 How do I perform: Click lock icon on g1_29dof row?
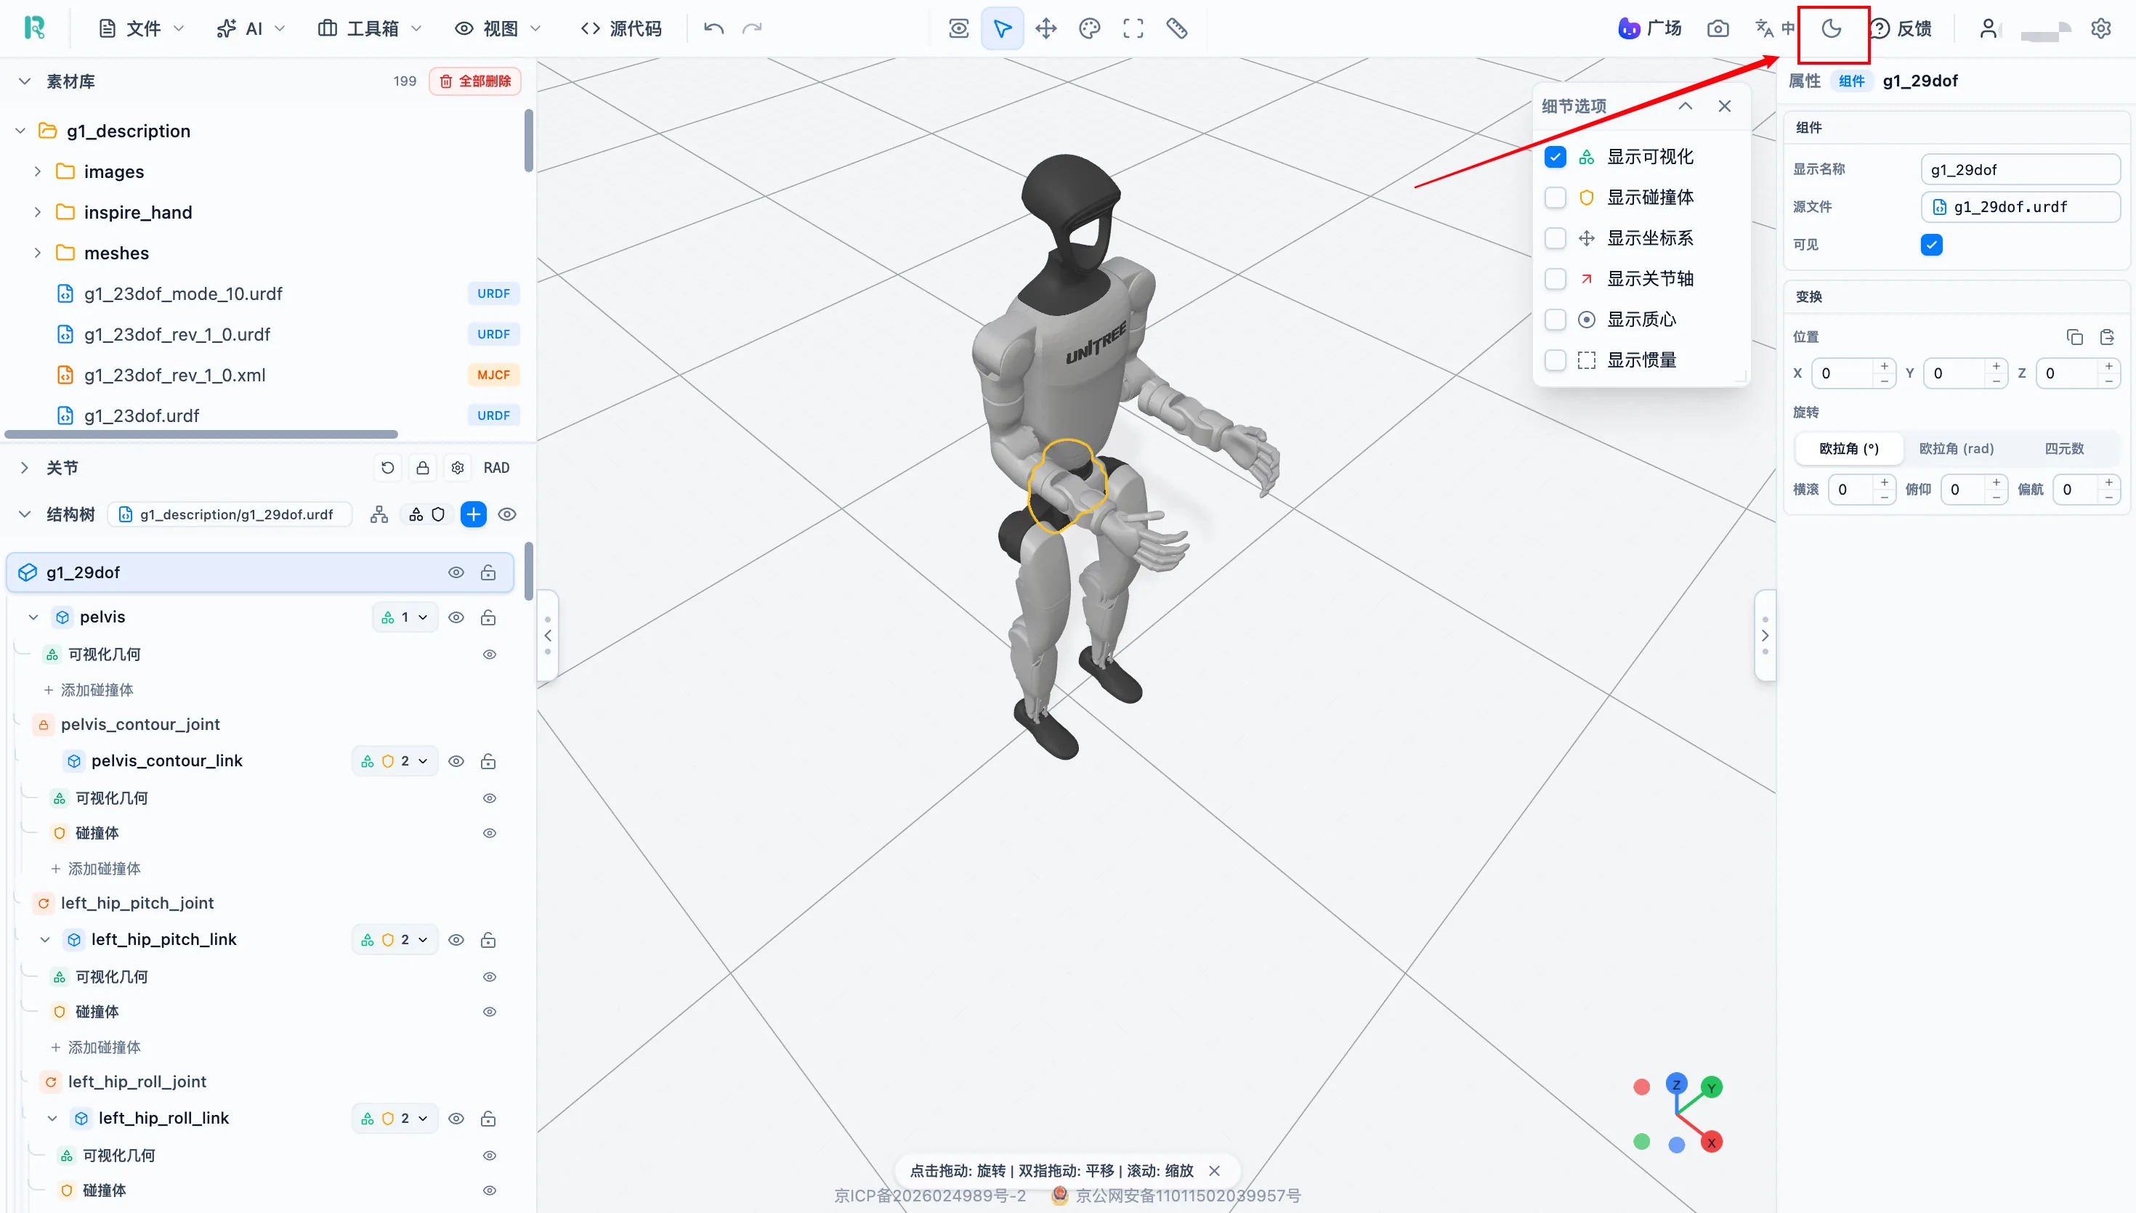pyautogui.click(x=488, y=572)
